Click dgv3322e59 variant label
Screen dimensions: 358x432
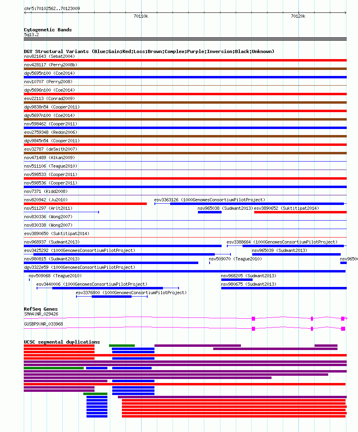tap(80, 268)
